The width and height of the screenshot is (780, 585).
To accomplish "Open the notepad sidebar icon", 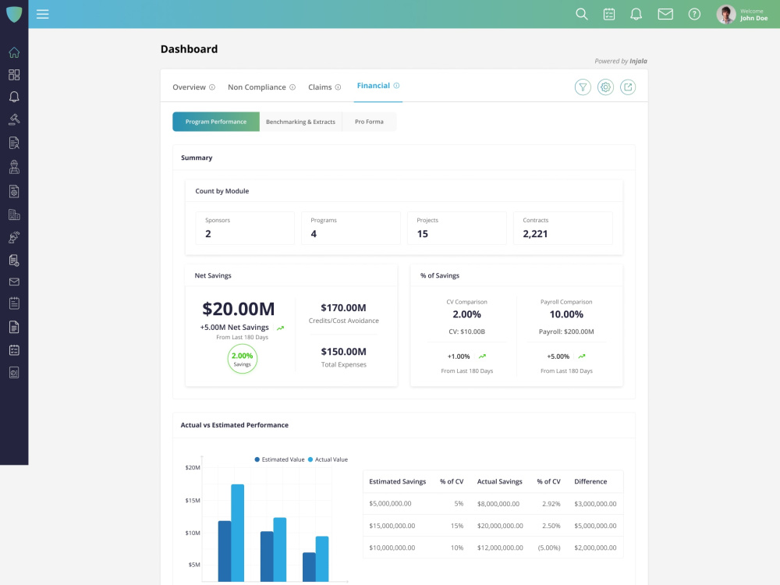I will (x=14, y=303).
